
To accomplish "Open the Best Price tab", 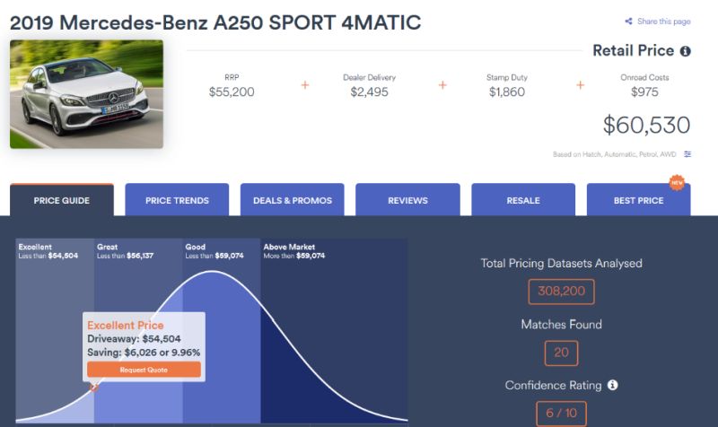I will (x=638, y=199).
